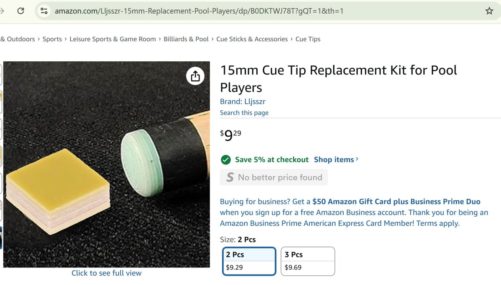Image resolution: width=501 pixels, height=285 pixels.
Task: Go to Cue Sticks & Accessories breadcrumb
Action: [x=252, y=39]
